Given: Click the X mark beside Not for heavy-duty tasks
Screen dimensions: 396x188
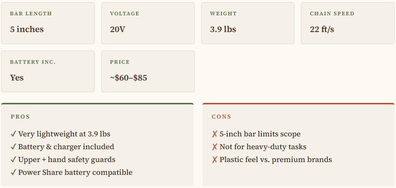Looking at the screenshot, I should click(215, 147).
